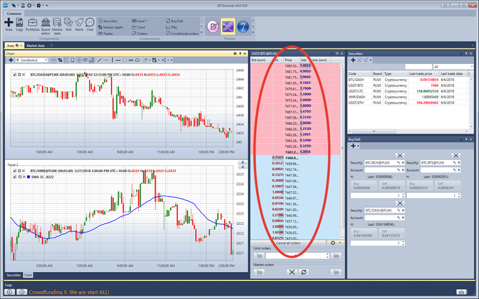Viewport: 479px width, 299px height.
Task: Open the Portfolios component
Action: [x=32, y=23]
